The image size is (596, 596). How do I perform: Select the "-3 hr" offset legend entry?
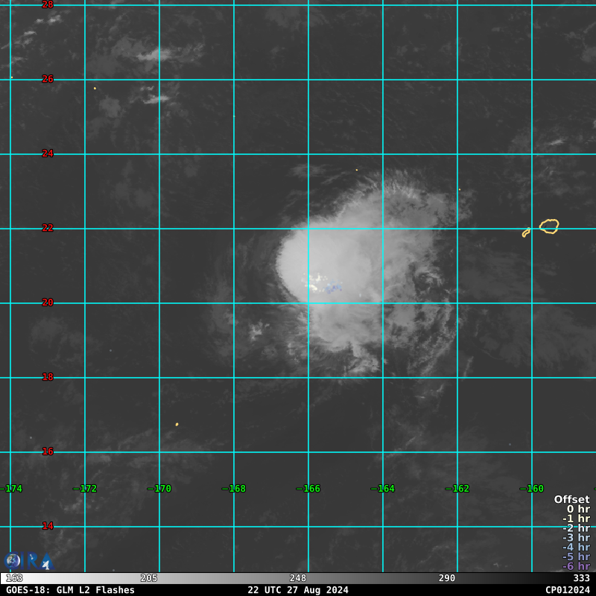[576, 537]
